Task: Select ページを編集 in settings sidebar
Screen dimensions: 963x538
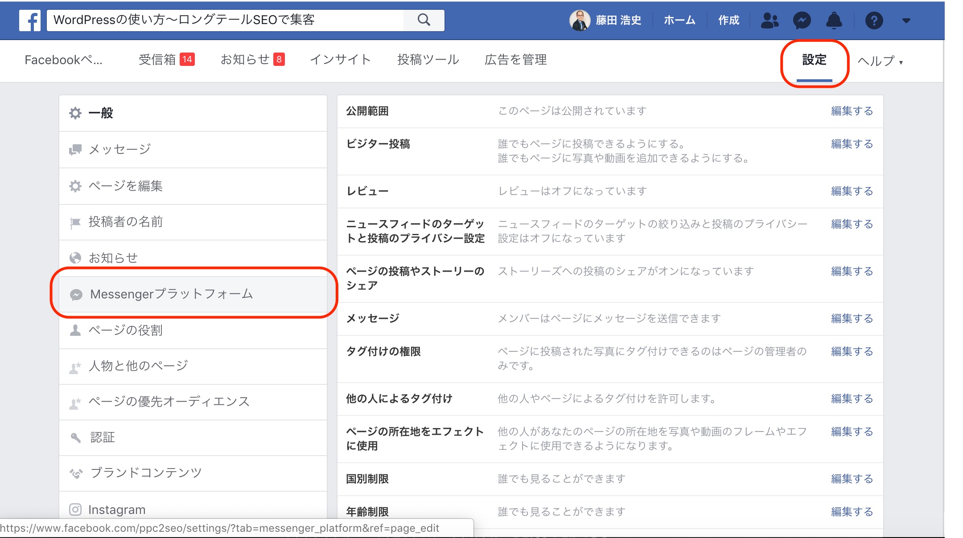Action: pyautogui.click(x=193, y=186)
